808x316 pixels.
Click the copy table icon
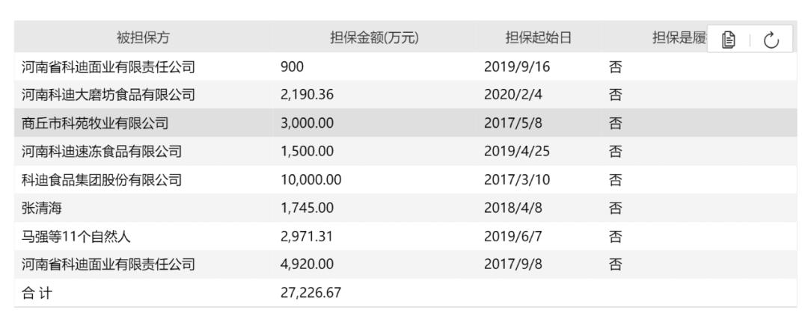click(728, 40)
